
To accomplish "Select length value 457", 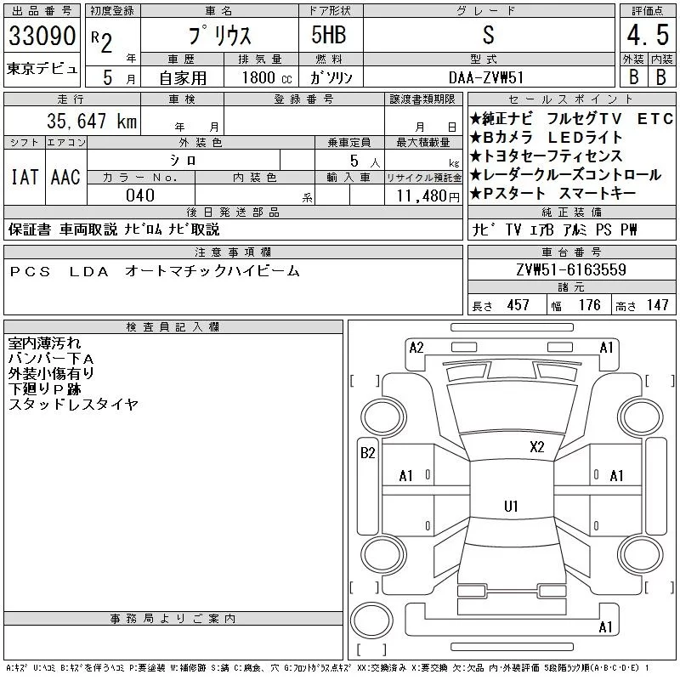I will [x=518, y=305].
